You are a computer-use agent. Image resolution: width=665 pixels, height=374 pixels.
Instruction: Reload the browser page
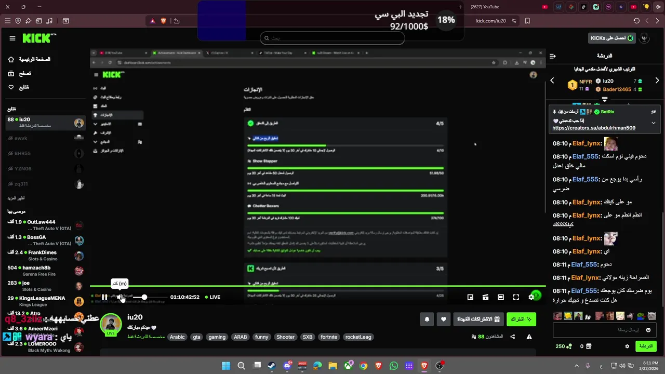click(636, 21)
